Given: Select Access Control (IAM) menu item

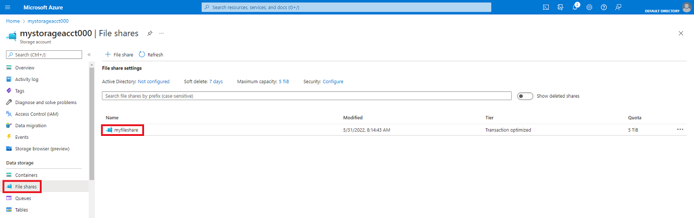Looking at the screenshot, I should click(x=36, y=114).
